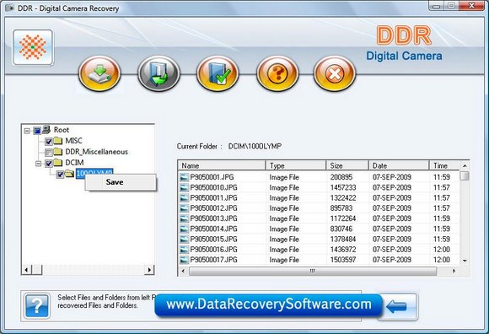Collapse the Root tree node
This screenshot has width=489, height=334.
[x=27, y=131]
